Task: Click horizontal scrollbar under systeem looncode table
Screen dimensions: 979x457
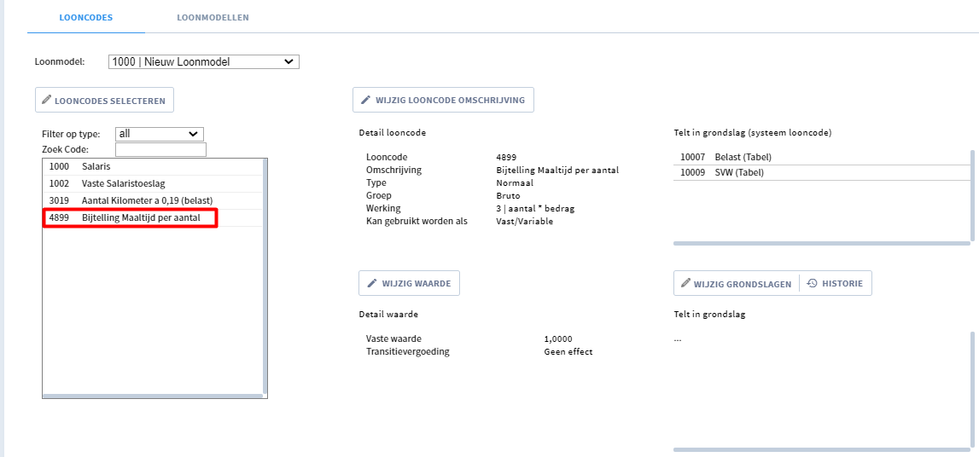Action: 822,243
